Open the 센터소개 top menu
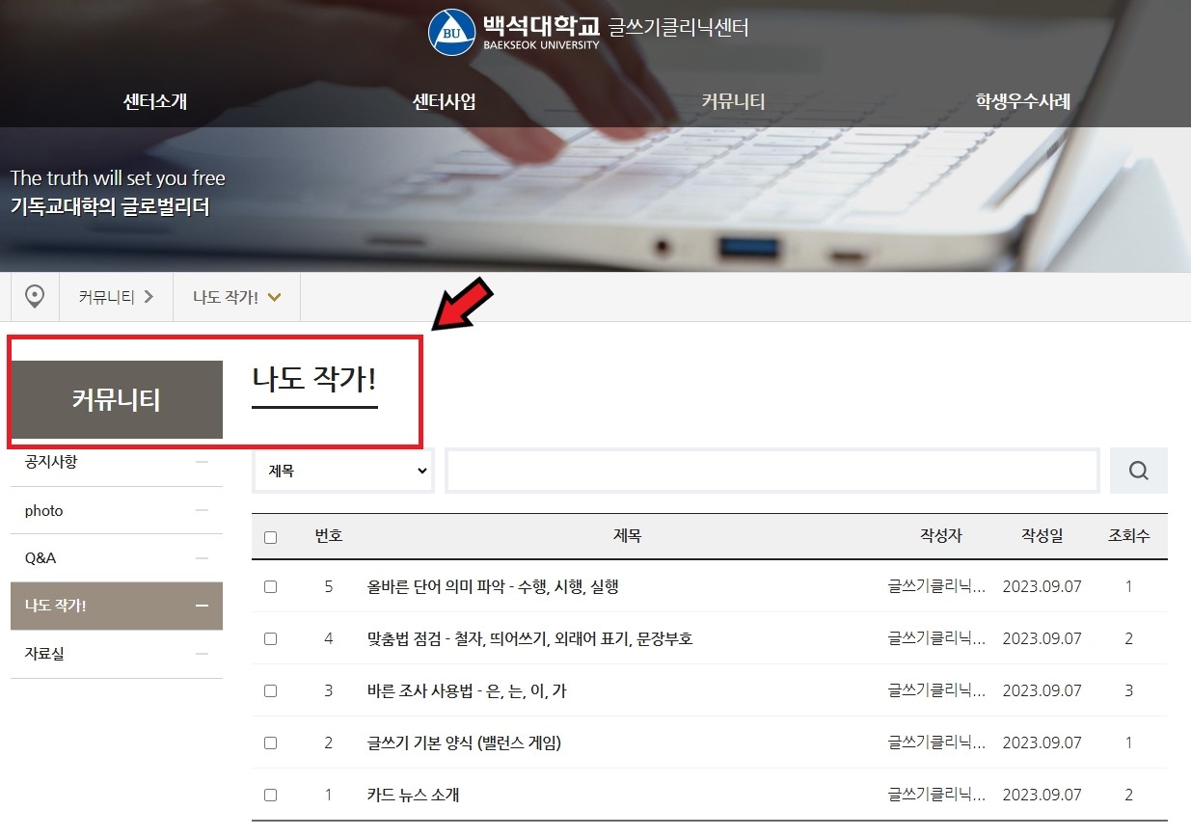The height and width of the screenshot is (837, 1191). pyautogui.click(x=155, y=101)
